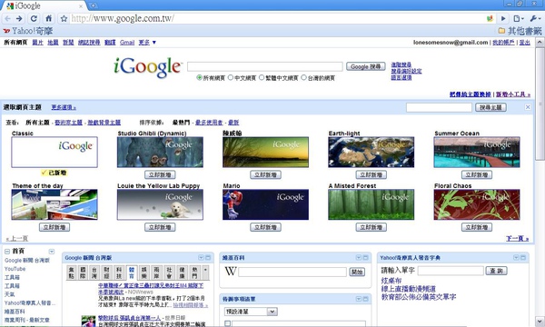Select the 所有網頁 search radio button
Image resolution: width=545 pixels, height=327 pixels.
(199, 77)
